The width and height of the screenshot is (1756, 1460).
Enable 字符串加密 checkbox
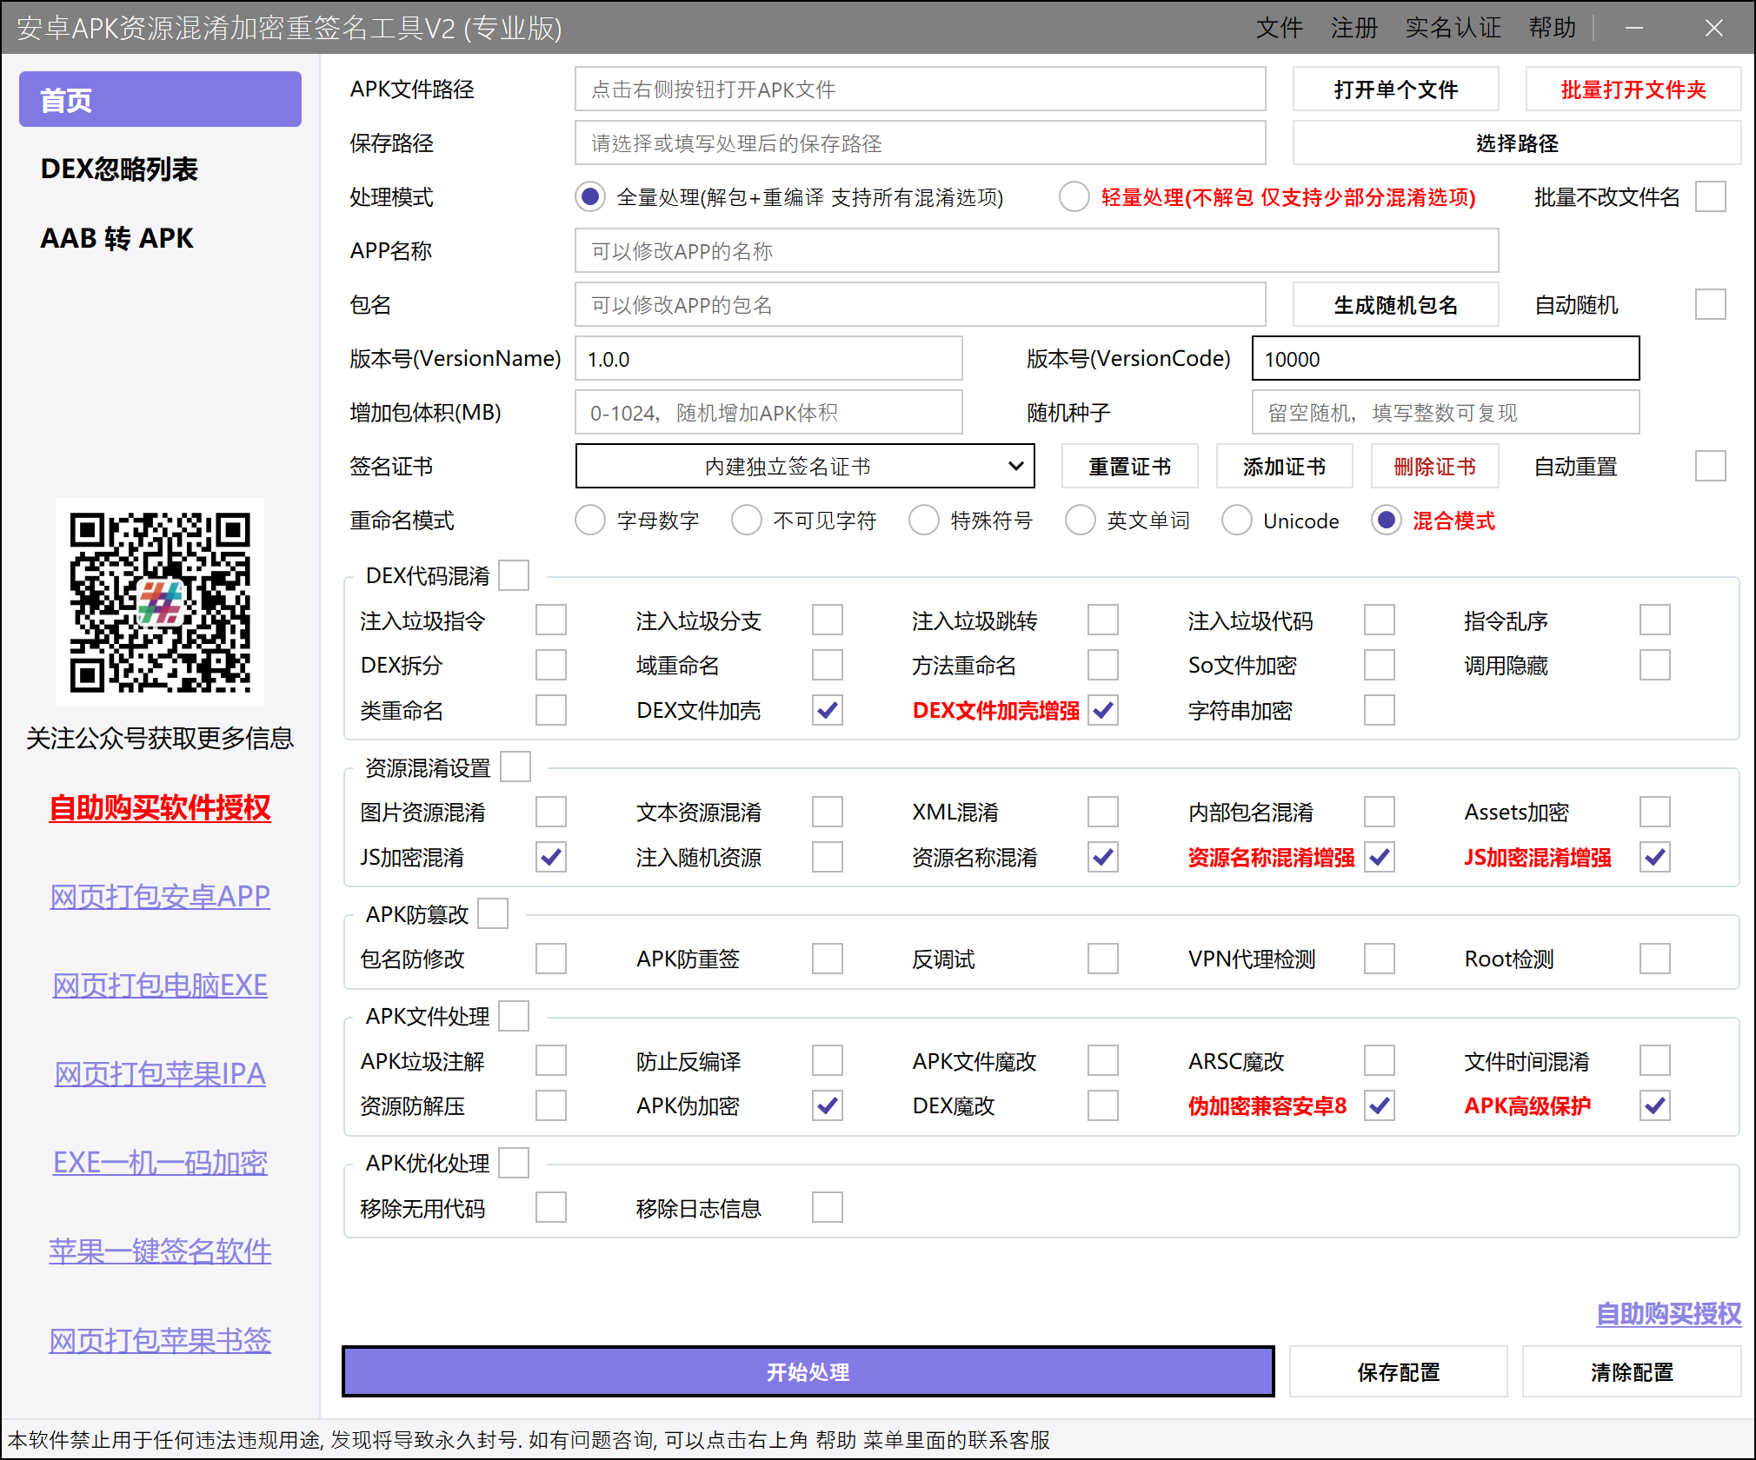tap(1380, 710)
